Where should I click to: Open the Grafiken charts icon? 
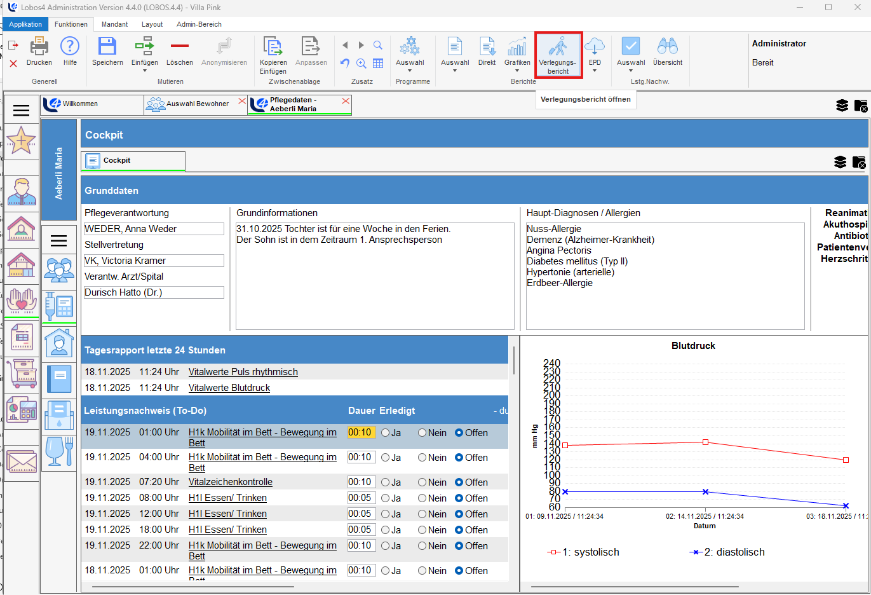point(517,47)
